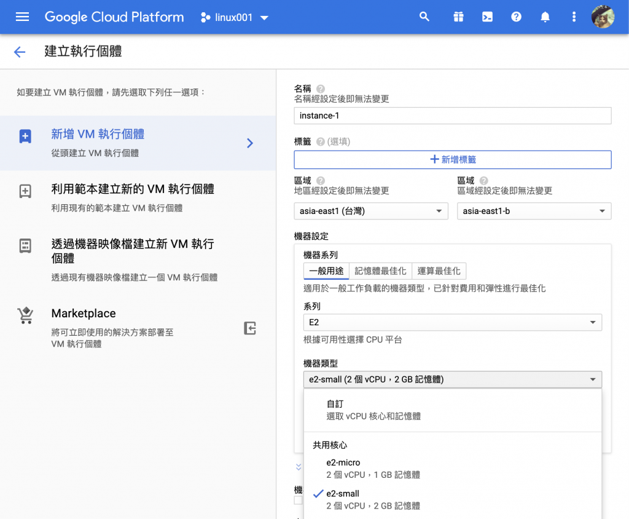
Task: Open Marketplace option
Action: coord(138,328)
